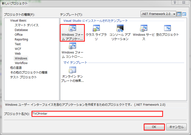Image resolution: width=191 pixels, height=135 pixels.
Task: Select Reporting project type
Action: tap(21, 39)
